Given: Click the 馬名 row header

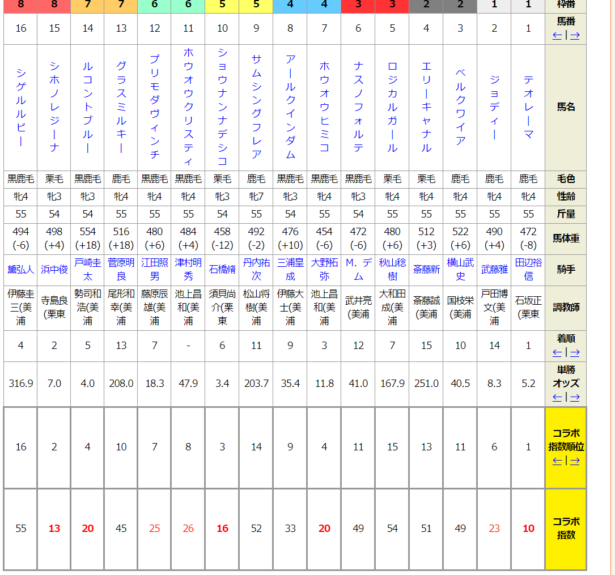Looking at the screenshot, I should tap(566, 107).
